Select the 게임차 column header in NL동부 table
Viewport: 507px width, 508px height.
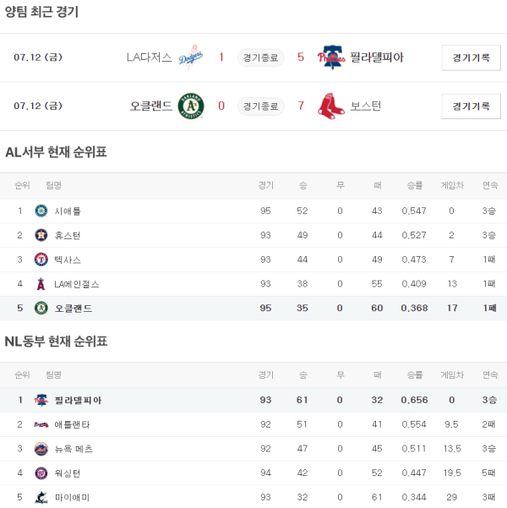[452, 374]
